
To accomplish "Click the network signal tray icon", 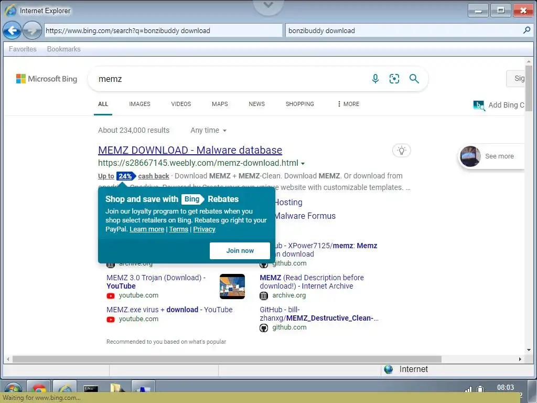I will point(468,390).
